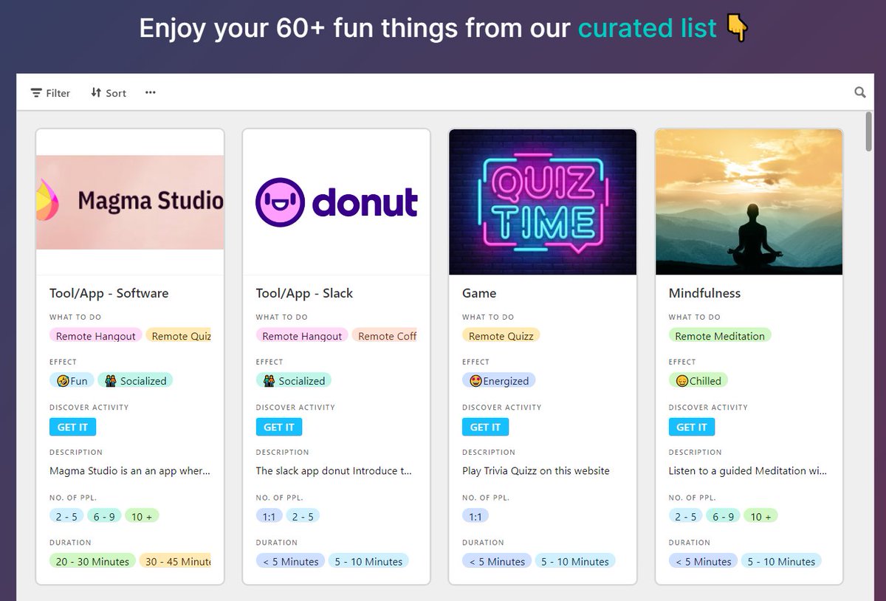
Task: Click the 20 - 30 Minutes duration tag
Action: pyautogui.click(x=93, y=561)
